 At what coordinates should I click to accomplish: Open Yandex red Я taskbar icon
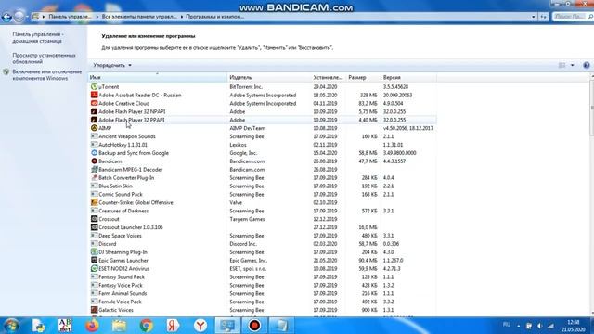174,326
